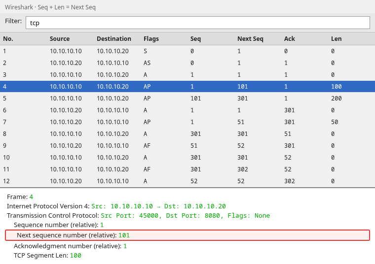Select packet number 8 row
The width and height of the screenshot is (375, 264).
coord(187,134)
